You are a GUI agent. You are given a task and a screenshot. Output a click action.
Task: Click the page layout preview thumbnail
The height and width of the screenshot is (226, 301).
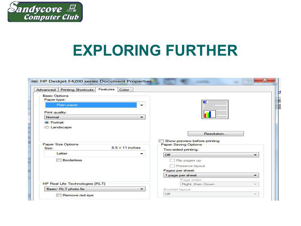pos(215,109)
